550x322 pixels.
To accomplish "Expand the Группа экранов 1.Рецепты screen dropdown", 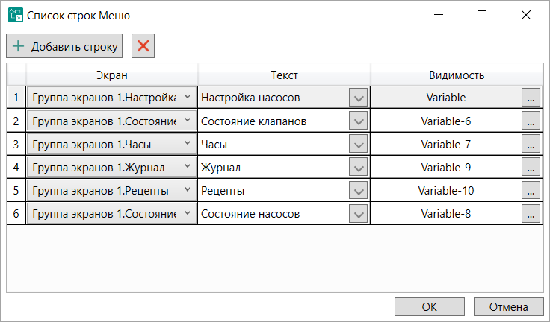I will click(x=186, y=191).
